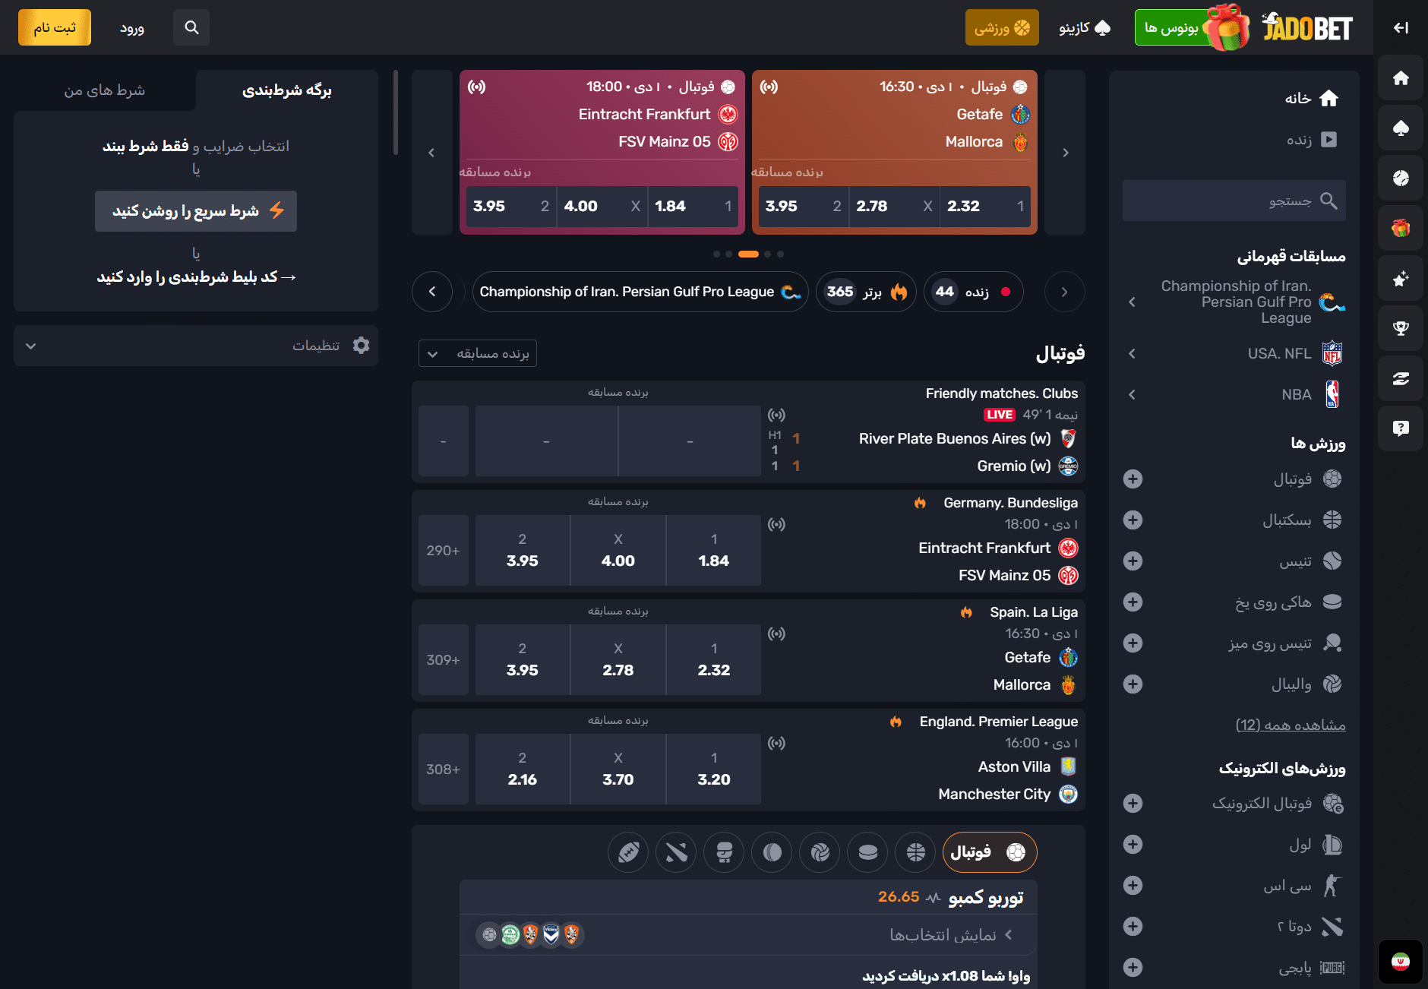Select the Dota icon in sport filter row
Viewport: 1428px width, 989px height.
[x=676, y=852]
